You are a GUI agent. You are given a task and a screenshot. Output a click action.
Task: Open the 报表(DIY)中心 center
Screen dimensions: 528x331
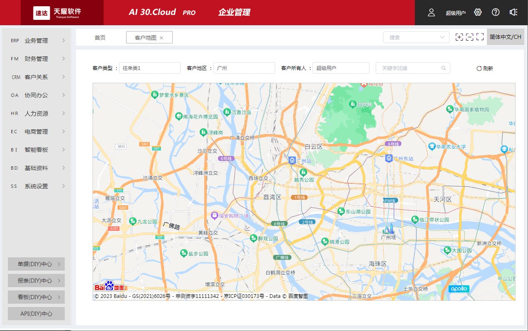coord(36,280)
